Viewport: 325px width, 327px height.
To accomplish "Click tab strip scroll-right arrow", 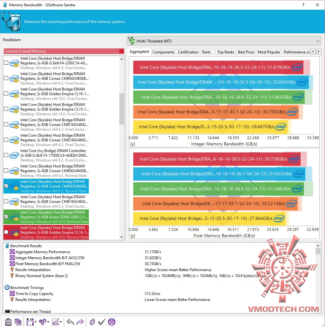I will tap(318, 51).
